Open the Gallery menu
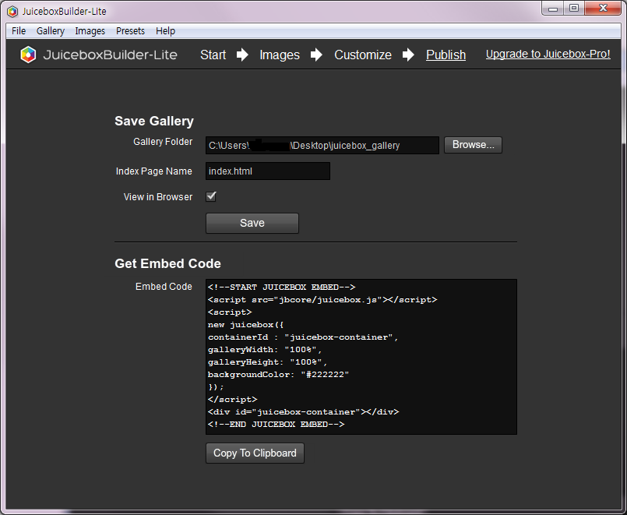The width and height of the screenshot is (627, 515). pos(51,31)
